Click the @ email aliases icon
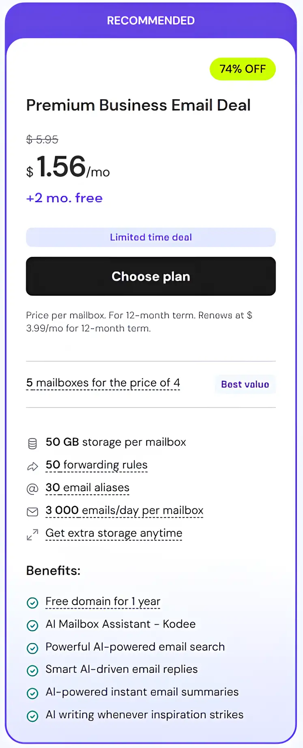Screen dimensions: 303x748 (32, 489)
